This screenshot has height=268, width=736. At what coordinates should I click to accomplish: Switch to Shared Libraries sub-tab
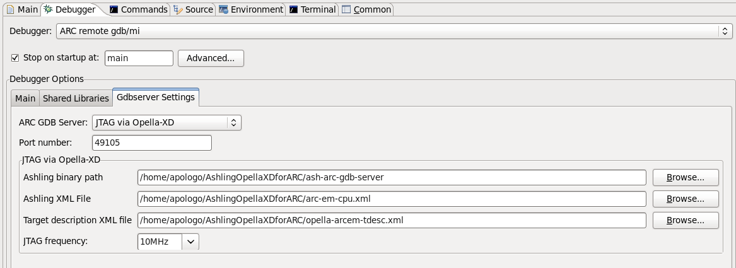point(76,98)
